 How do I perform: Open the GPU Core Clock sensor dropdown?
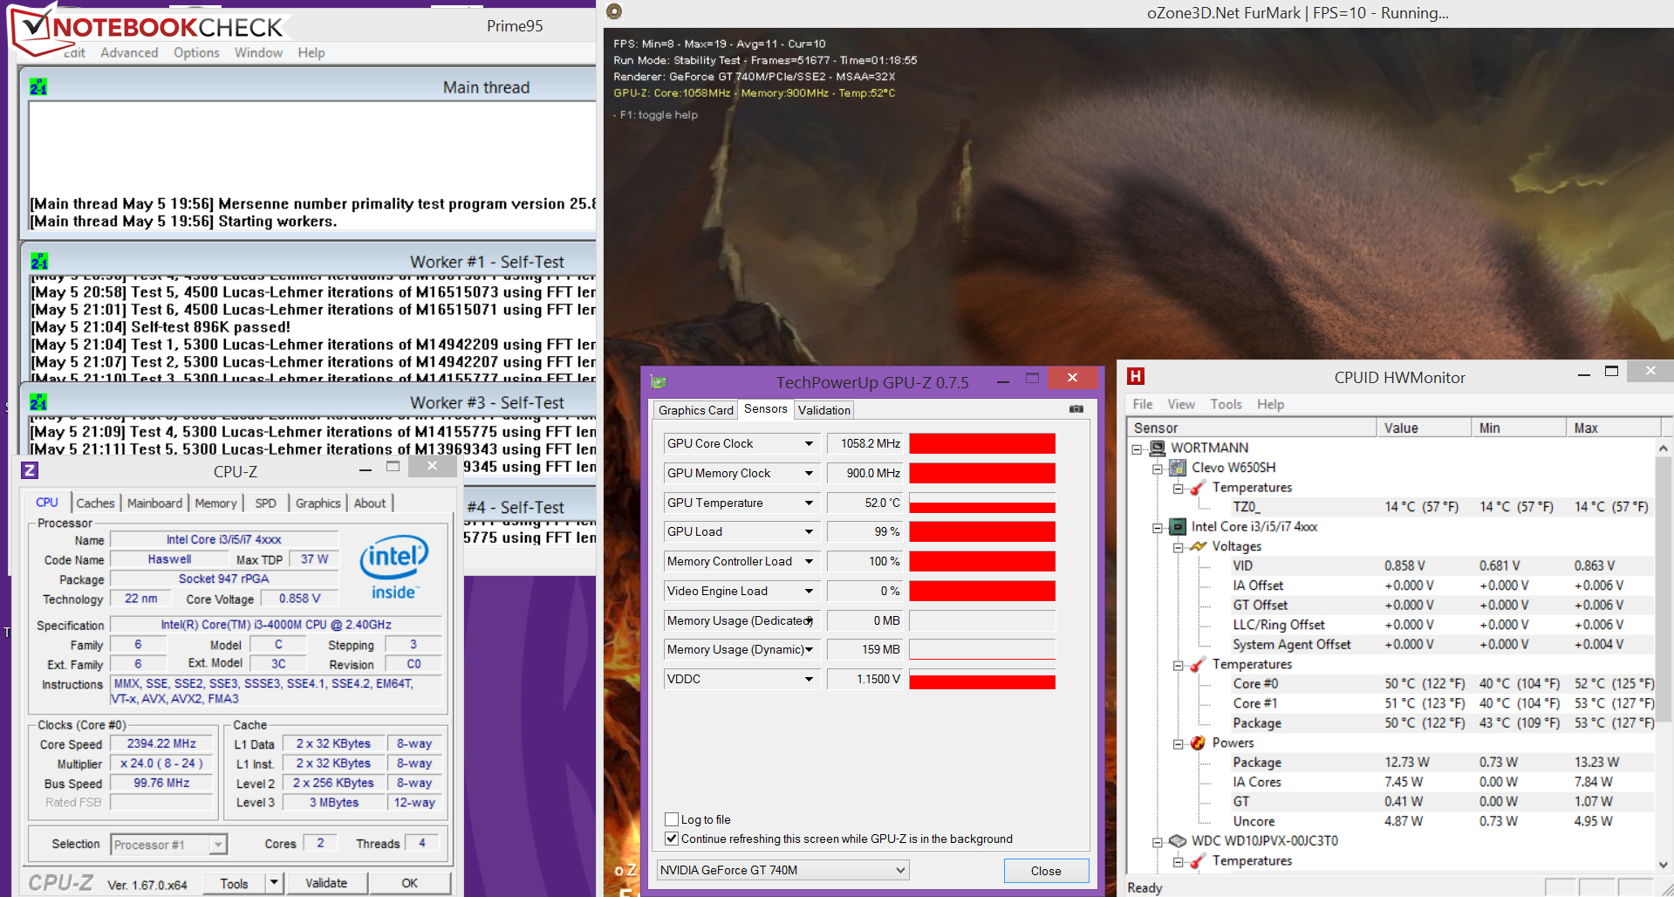[x=809, y=443]
